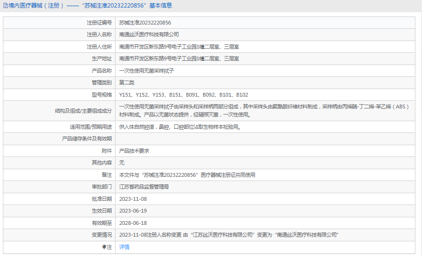The height and width of the screenshot is (255, 422).
Task: Click the 备注 label
Action: click(107, 175)
